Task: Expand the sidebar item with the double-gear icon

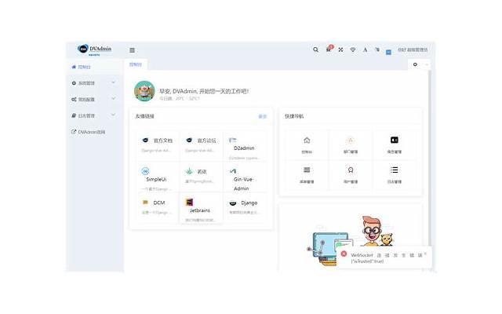Action: click(95, 100)
